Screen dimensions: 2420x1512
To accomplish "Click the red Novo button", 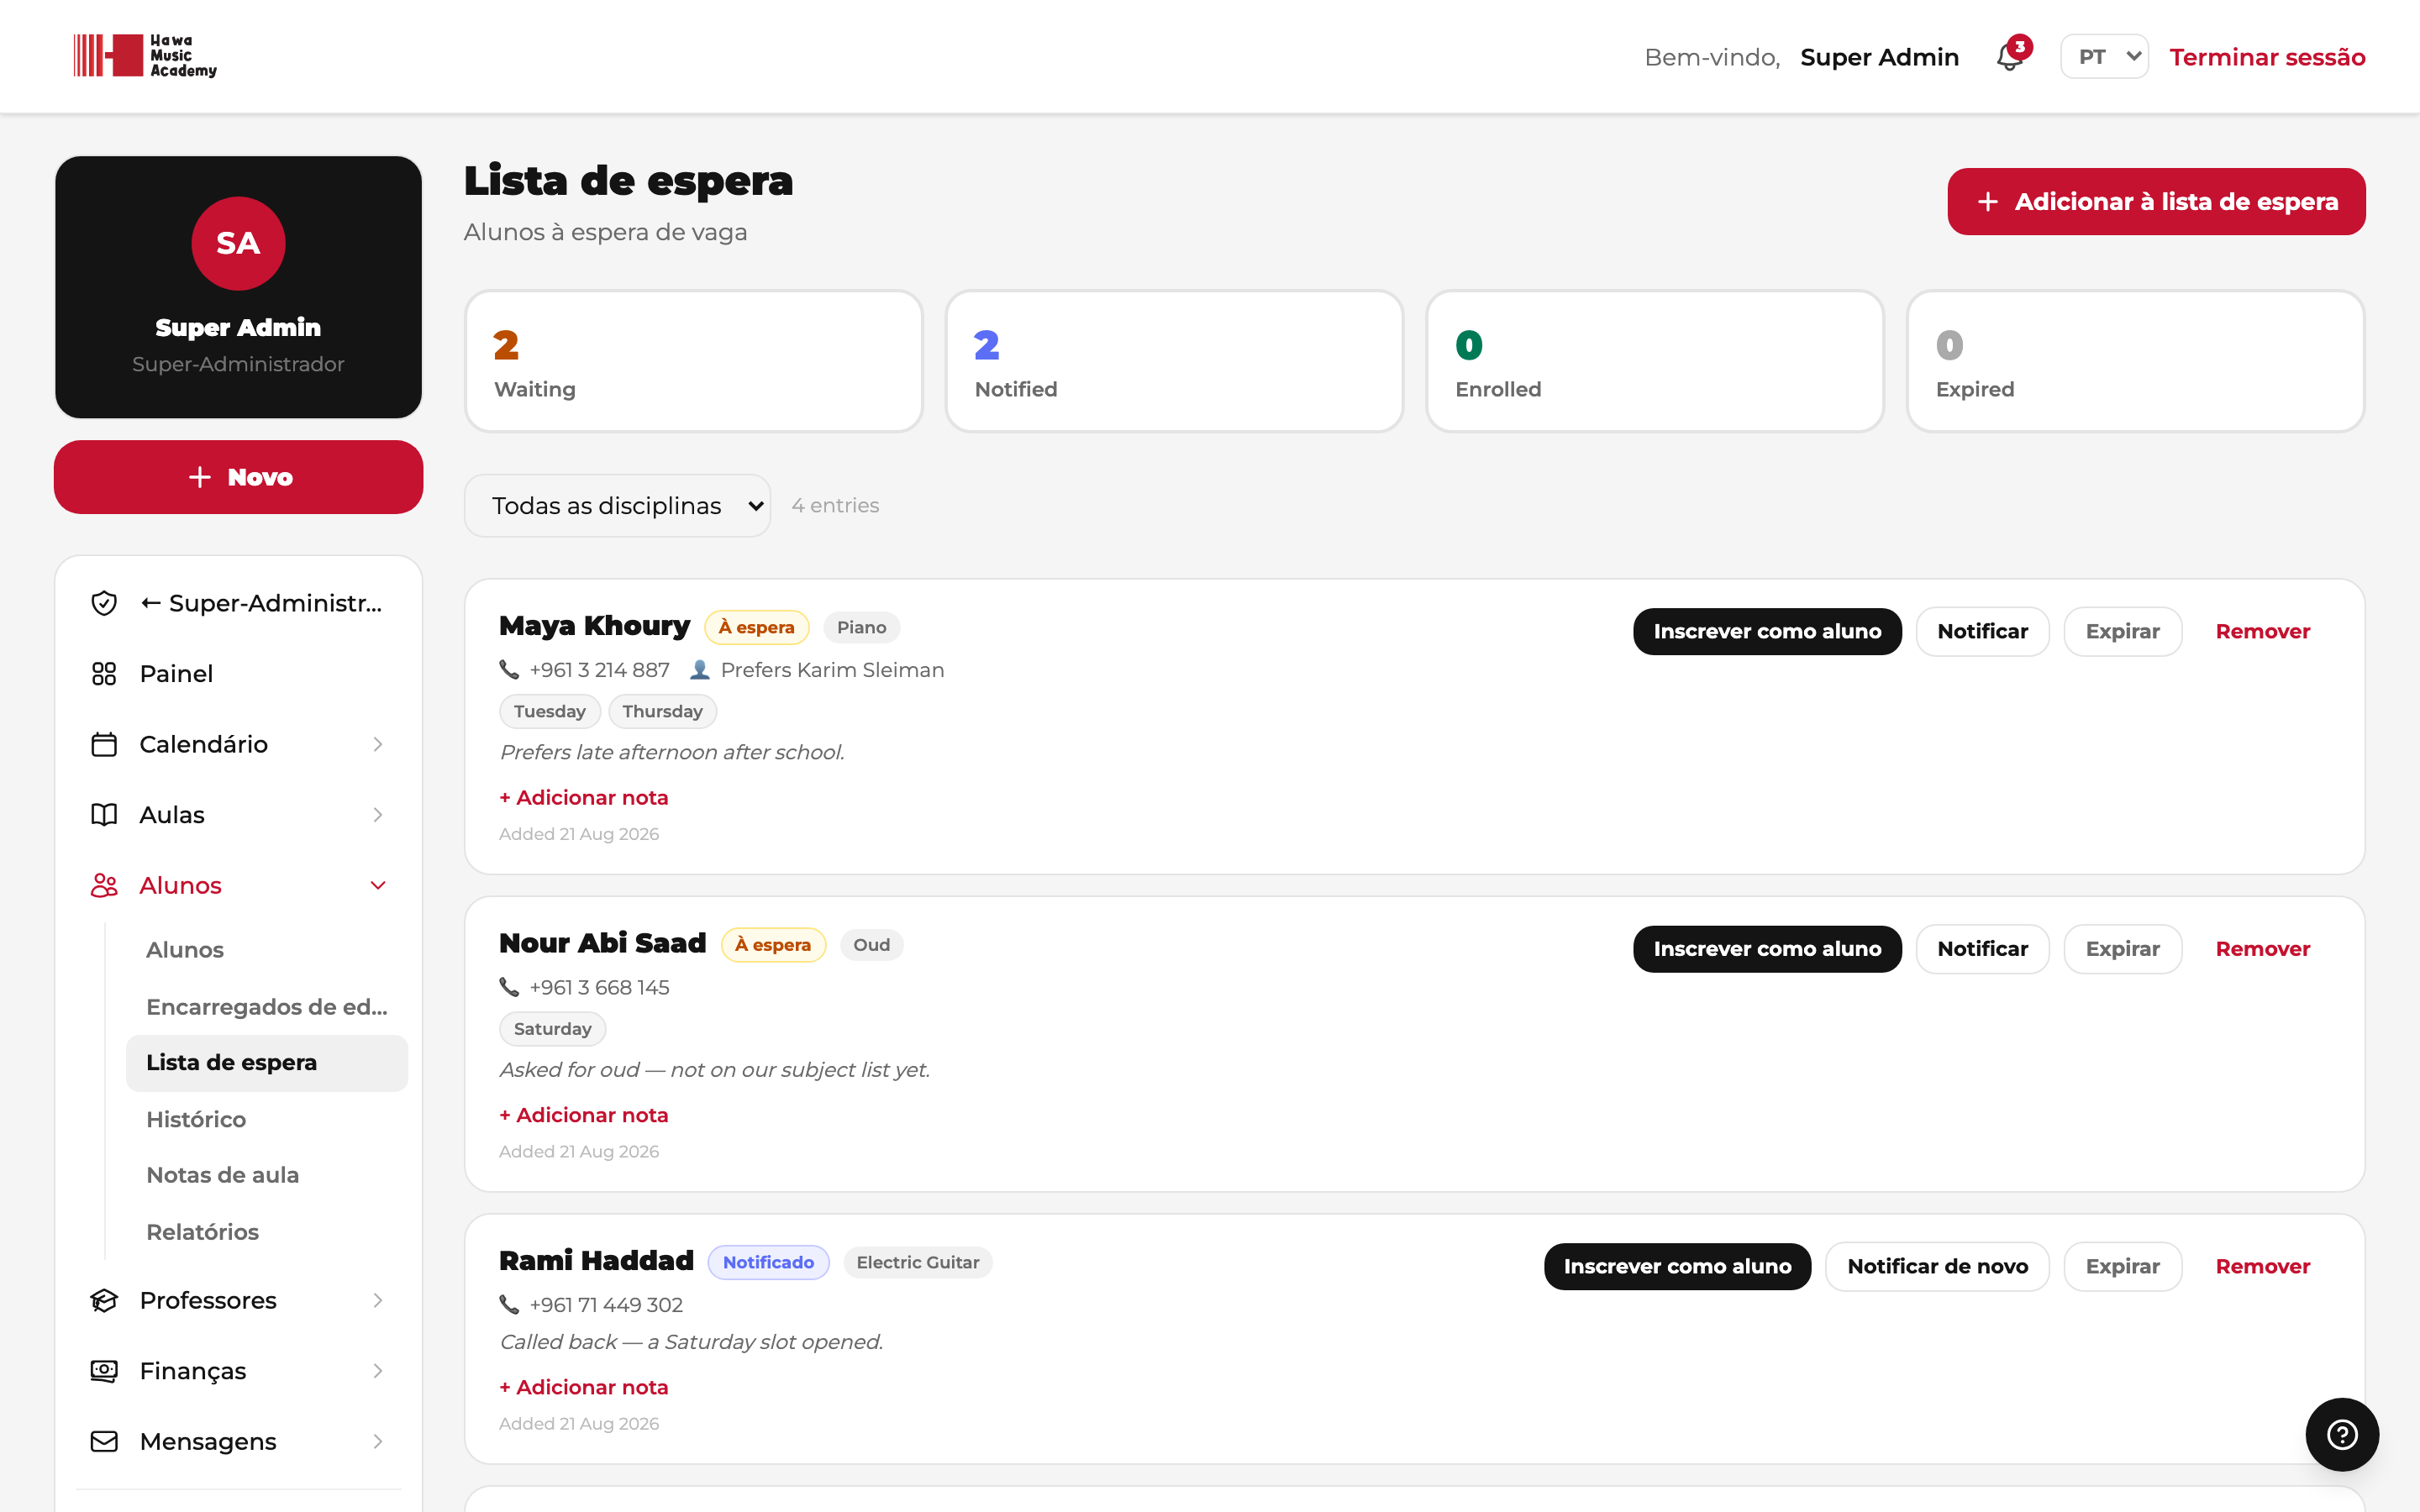I will pyautogui.click(x=238, y=477).
